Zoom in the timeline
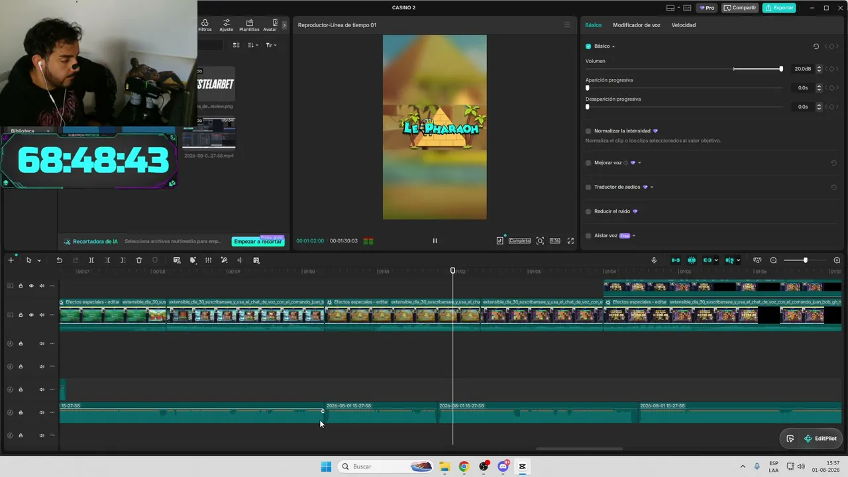848x477 pixels. [837, 260]
